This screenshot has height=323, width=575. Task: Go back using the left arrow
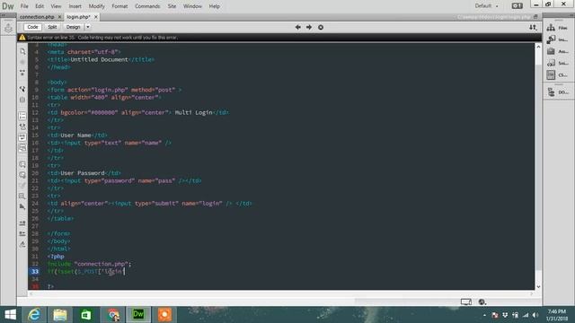pos(297,27)
